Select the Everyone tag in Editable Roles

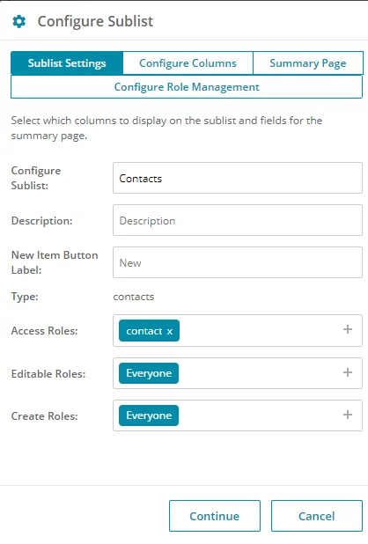149,373
